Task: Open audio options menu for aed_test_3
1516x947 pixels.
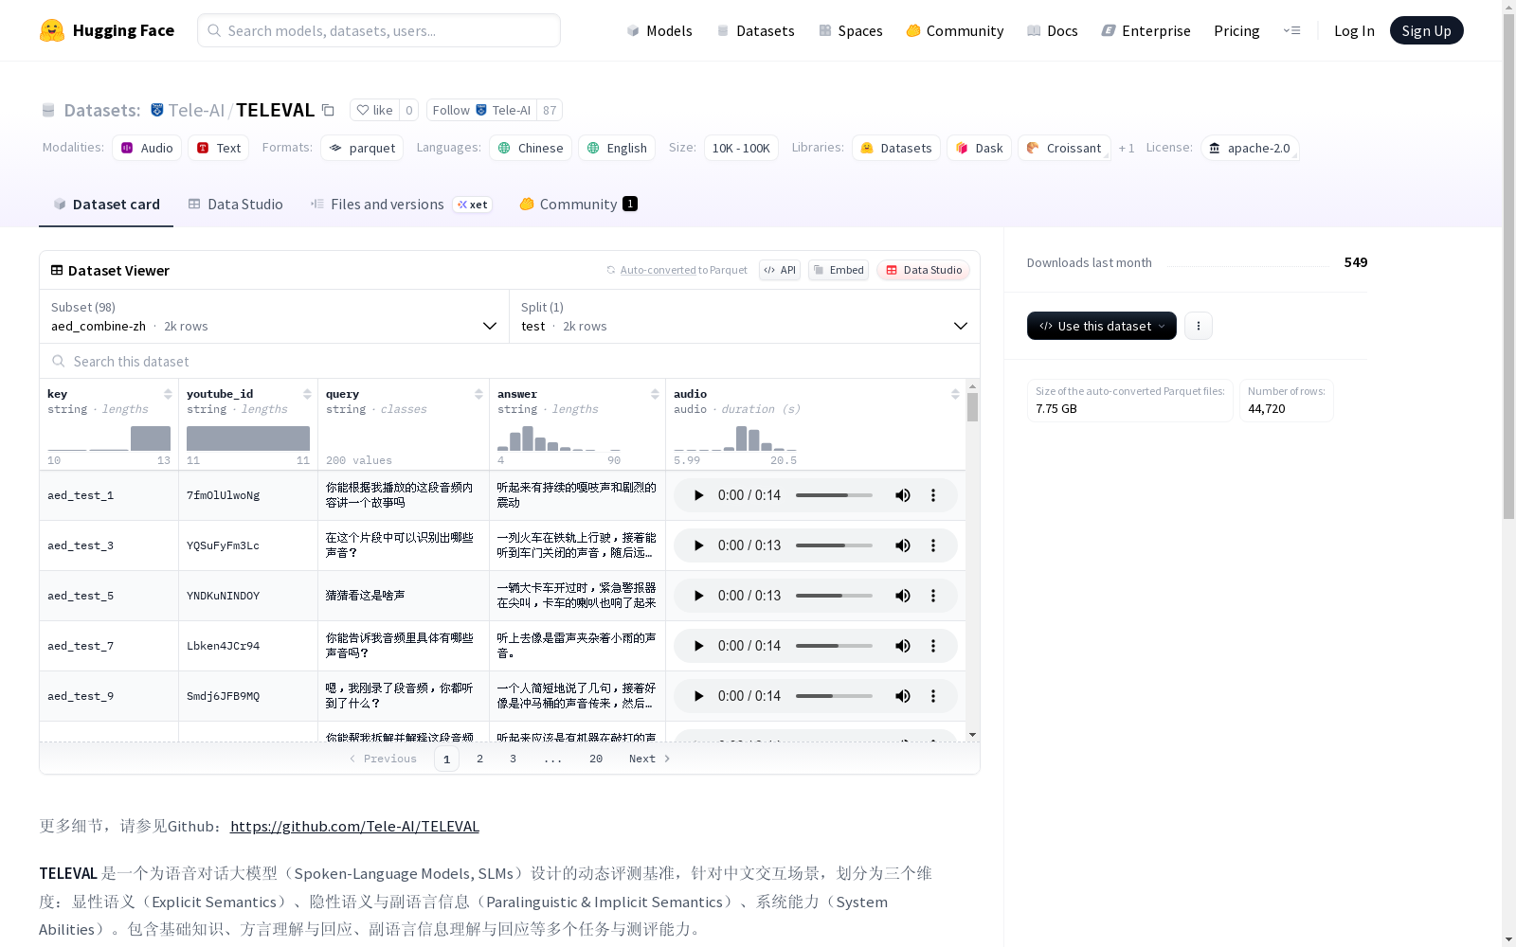Action: [933, 545]
